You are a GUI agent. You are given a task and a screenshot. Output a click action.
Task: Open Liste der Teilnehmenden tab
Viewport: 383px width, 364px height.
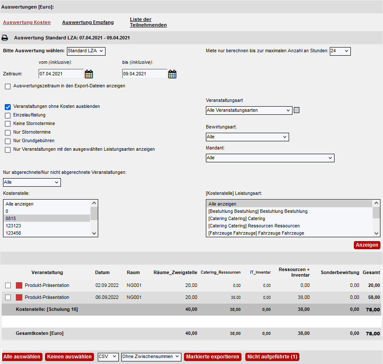[148, 22]
